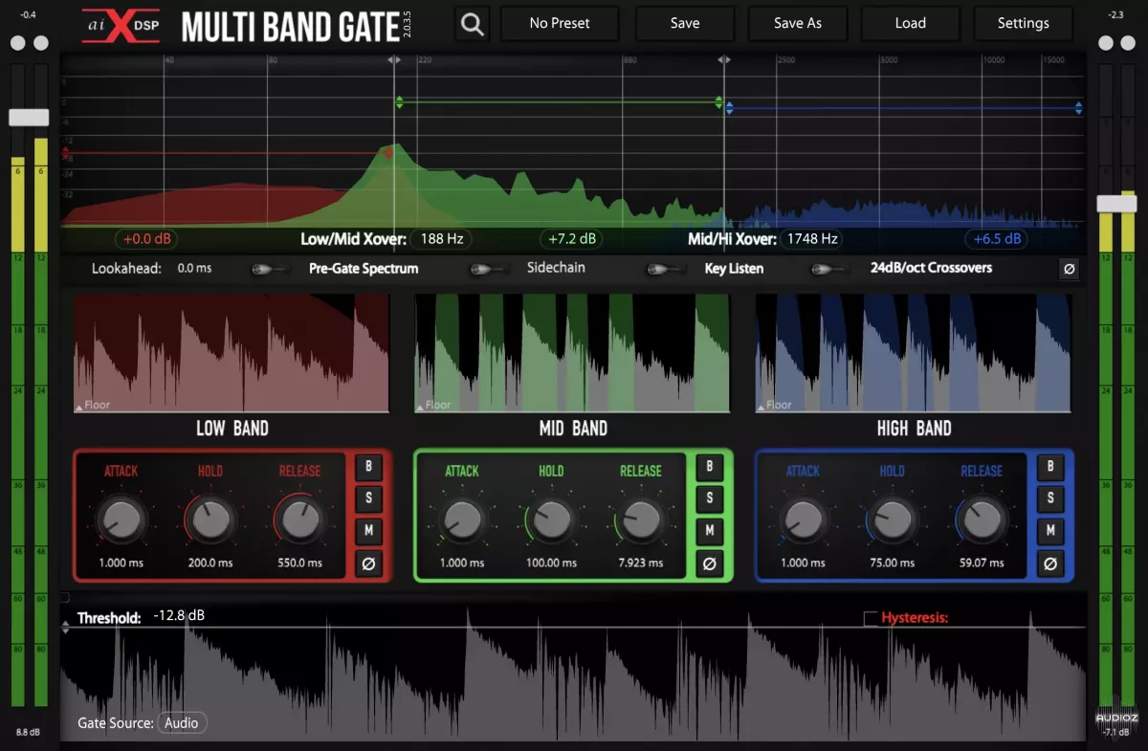
Task: Click the Mid band release 7.923 ms value
Action: coord(640,563)
